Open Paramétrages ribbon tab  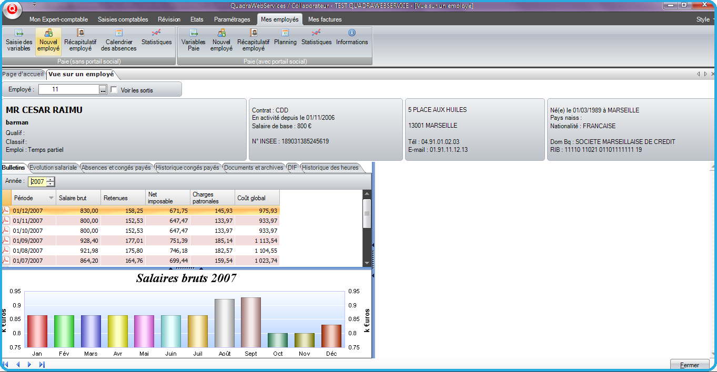[x=232, y=19]
